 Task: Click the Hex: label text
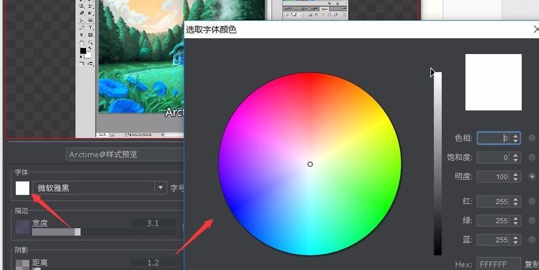coord(463,265)
